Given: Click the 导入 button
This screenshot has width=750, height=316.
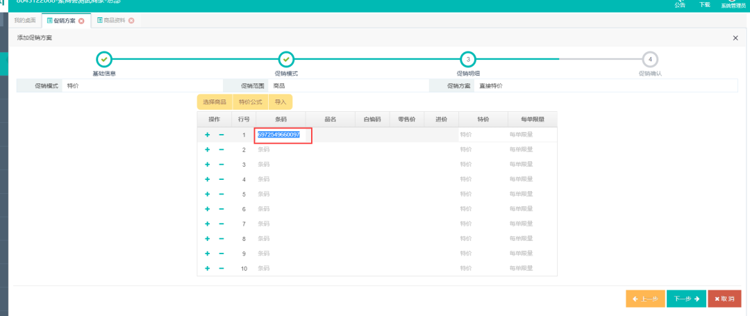Looking at the screenshot, I should tap(281, 102).
